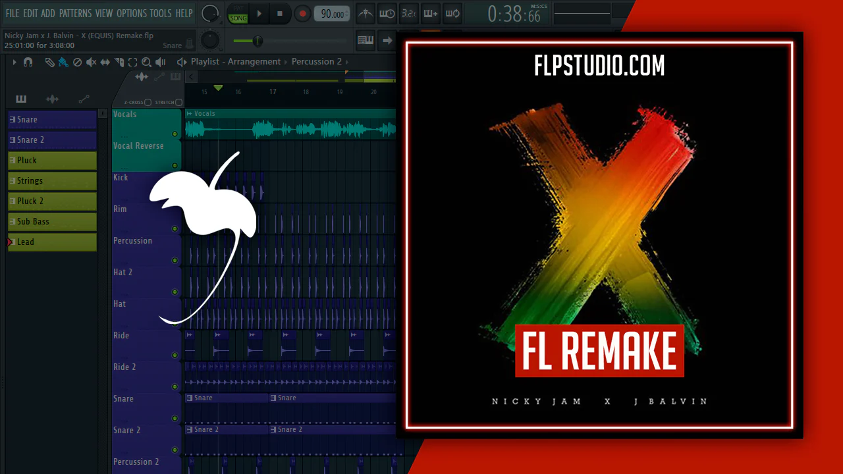The image size is (843, 474).
Task: Enable the STRETCH checkbox
Action: point(178,103)
